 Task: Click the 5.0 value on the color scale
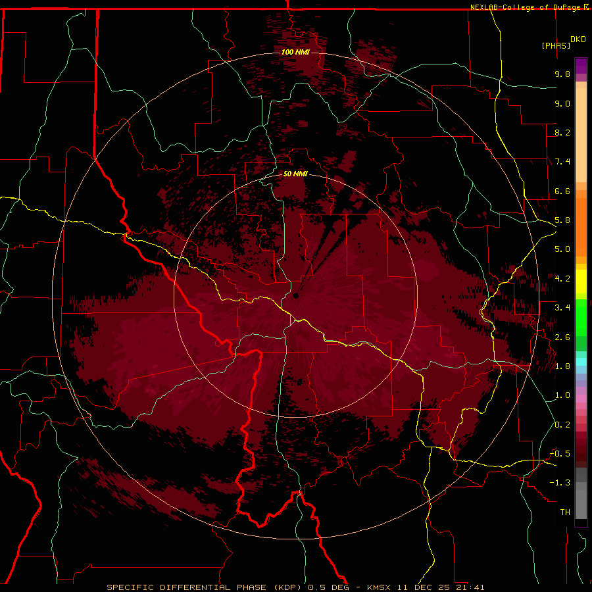pyautogui.click(x=562, y=249)
